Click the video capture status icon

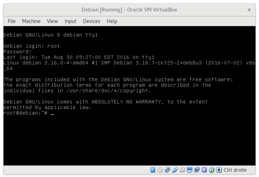(197, 170)
